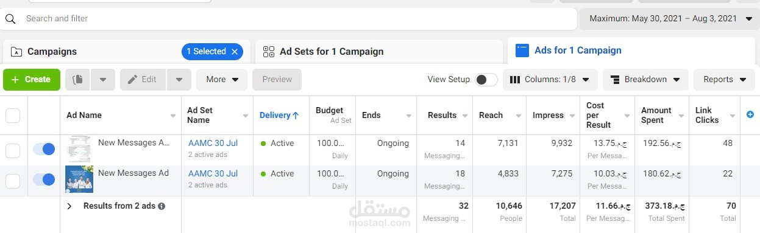Open the Breakdown dropdown
The height and width of the screenshot is (233, 760).
point(645,80)
